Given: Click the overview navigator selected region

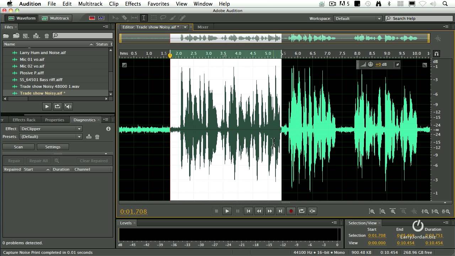Looking at the screenshot, I should [x=226, y=38].
